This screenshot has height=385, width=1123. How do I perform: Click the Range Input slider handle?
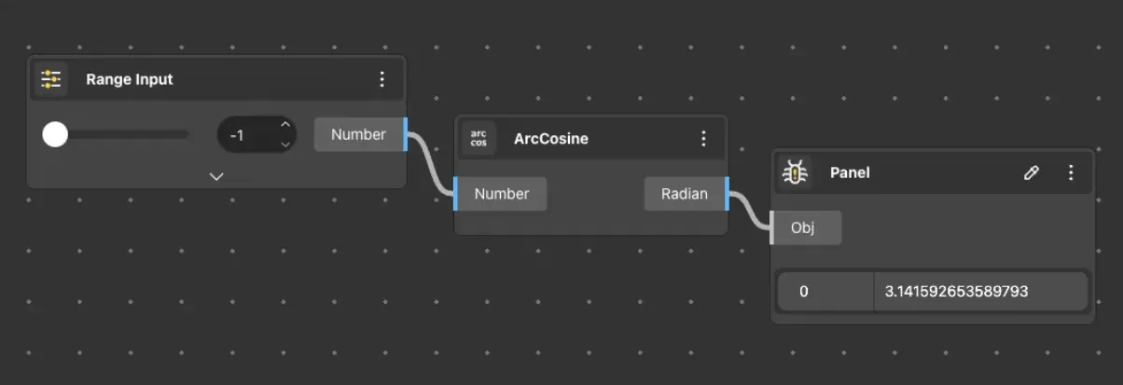tap(56, 135)
